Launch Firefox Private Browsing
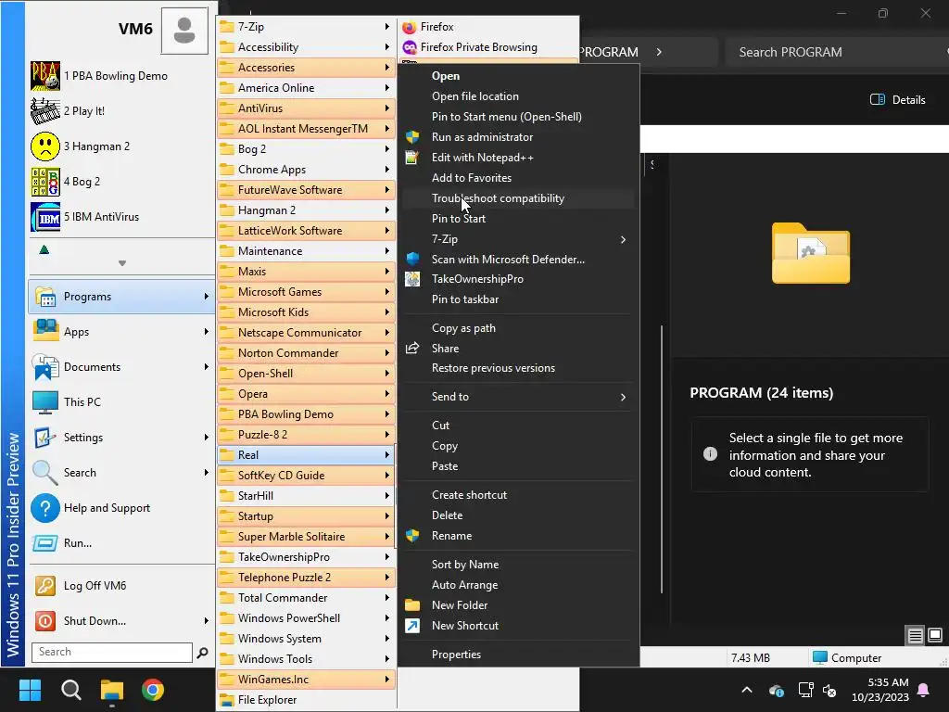Screen dimensions: 949x712 (488, 46)
